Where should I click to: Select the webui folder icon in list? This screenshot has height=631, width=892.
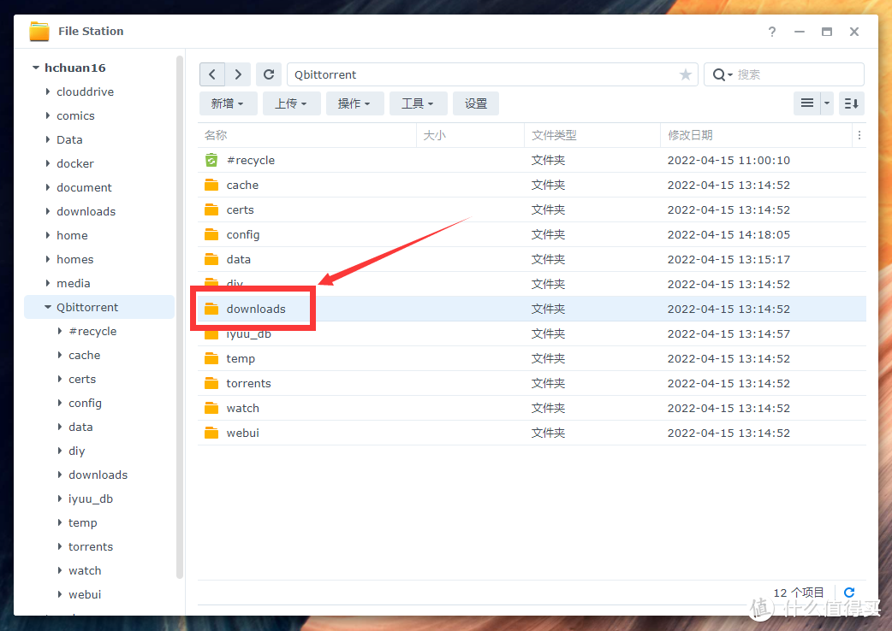tap(211, 433)
